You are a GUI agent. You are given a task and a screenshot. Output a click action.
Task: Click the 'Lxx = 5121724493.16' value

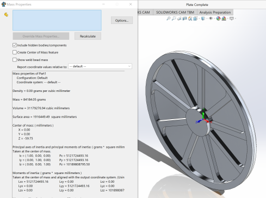pyautogui.click(x=33, y=182)
